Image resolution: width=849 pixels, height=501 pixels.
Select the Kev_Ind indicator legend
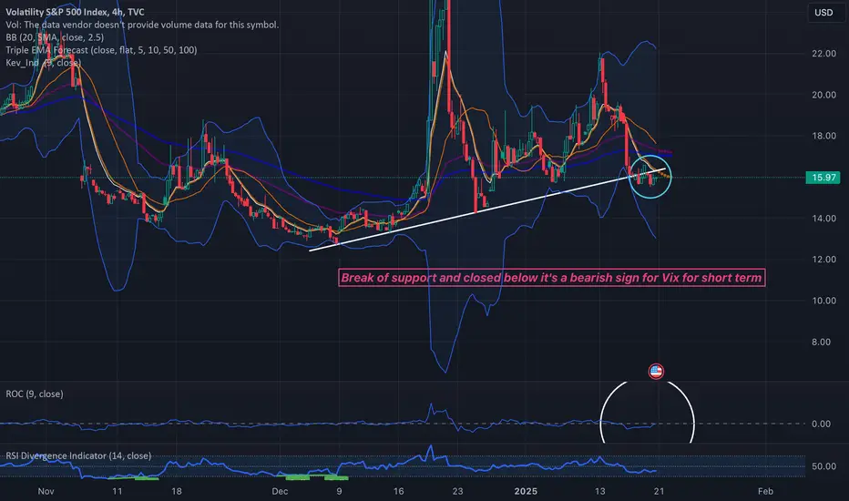coord(44,63)
